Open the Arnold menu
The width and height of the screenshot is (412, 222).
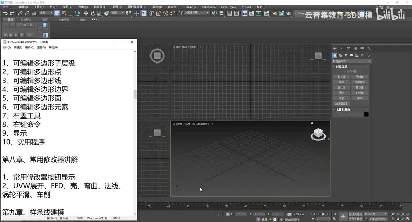246,7
